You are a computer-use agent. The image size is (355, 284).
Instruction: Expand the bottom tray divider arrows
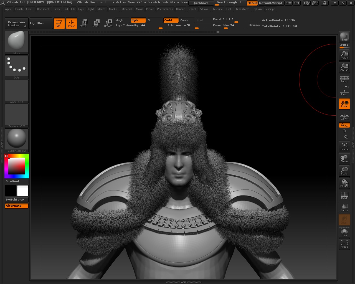[x=183, y=282]
